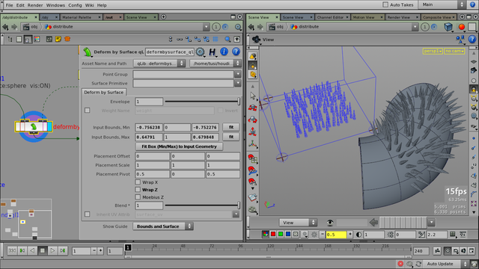Click the Placement Pivot X field
479x269 pixels.
(152, 174)
